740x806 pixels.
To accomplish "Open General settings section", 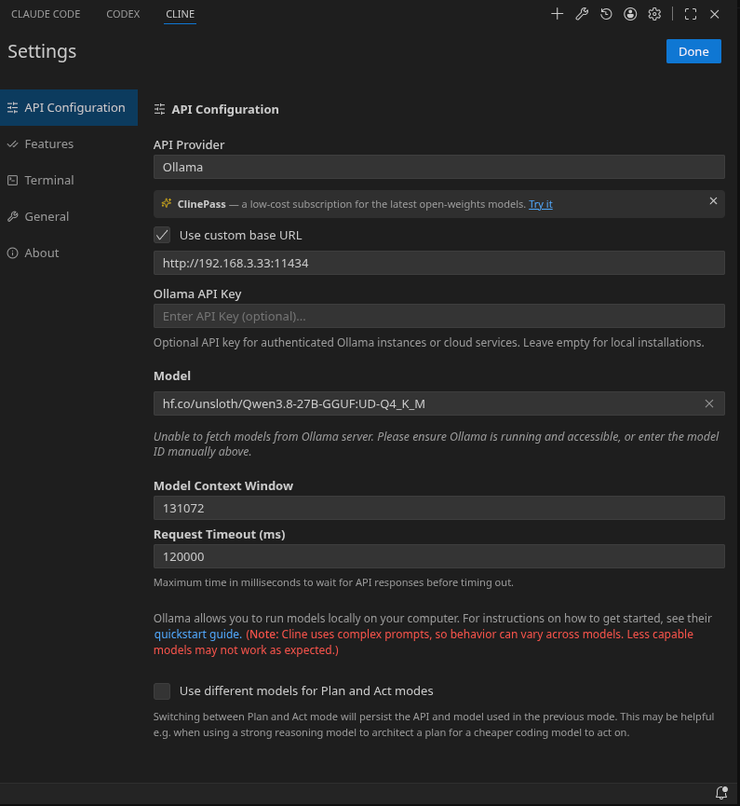I will pyautogui.click(x=69, y=216).
